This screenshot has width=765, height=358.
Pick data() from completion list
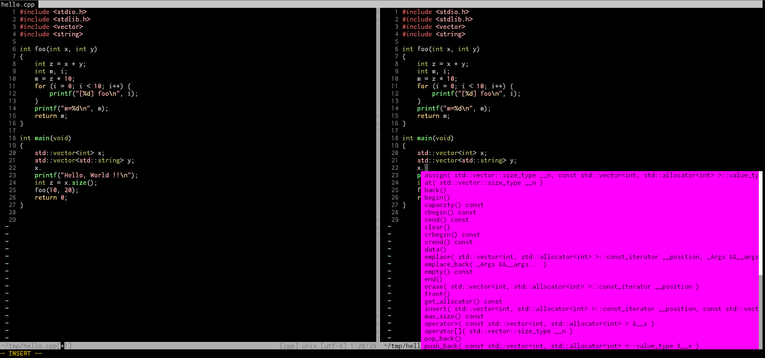click(x=590, y=250)
